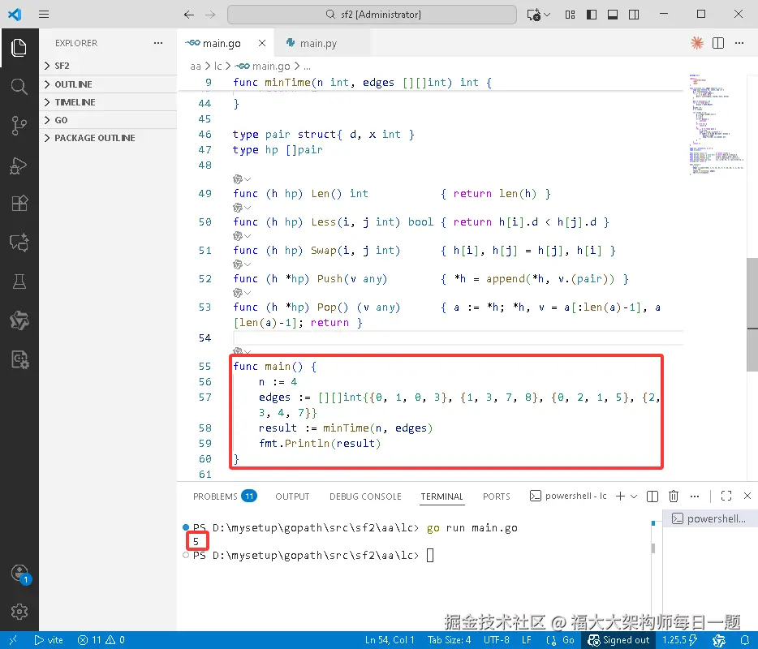Change LF end of line sequence
Image resolution: width=758 pixels, height=649 pixels.
click(527, 640)
